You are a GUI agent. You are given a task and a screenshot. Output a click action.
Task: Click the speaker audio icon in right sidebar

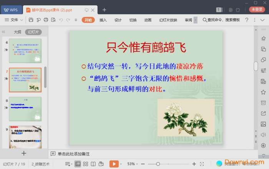point(263,135)
